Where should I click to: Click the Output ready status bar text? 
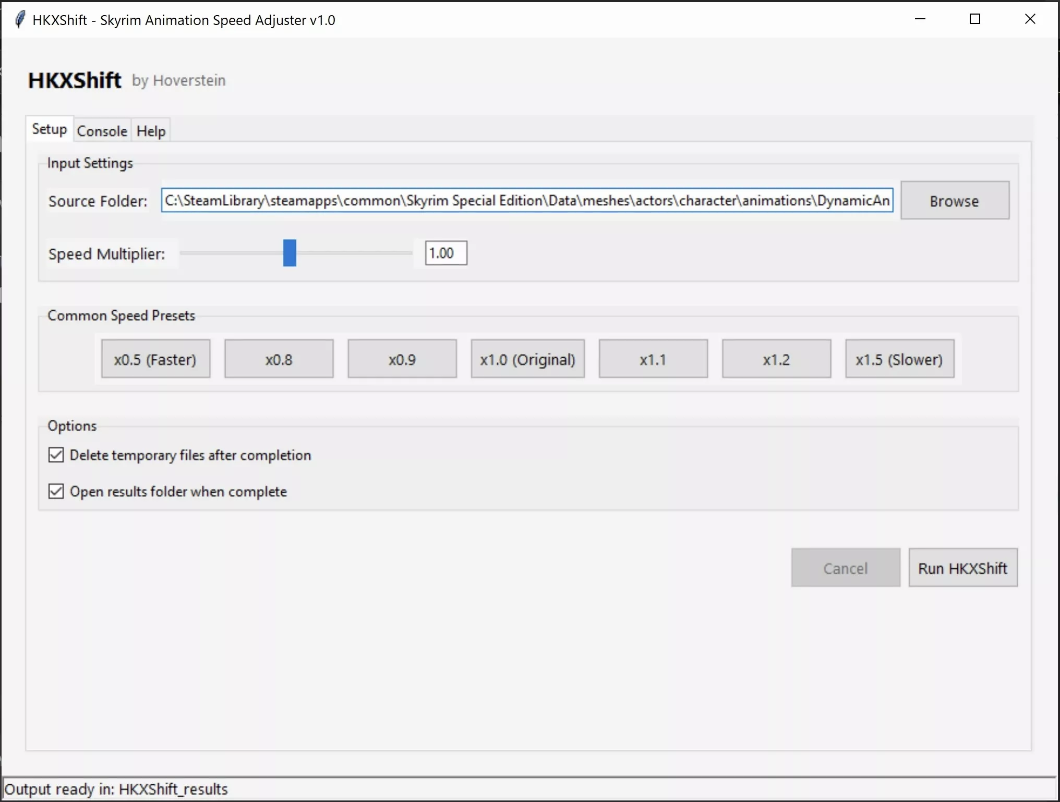pos(116,789)
